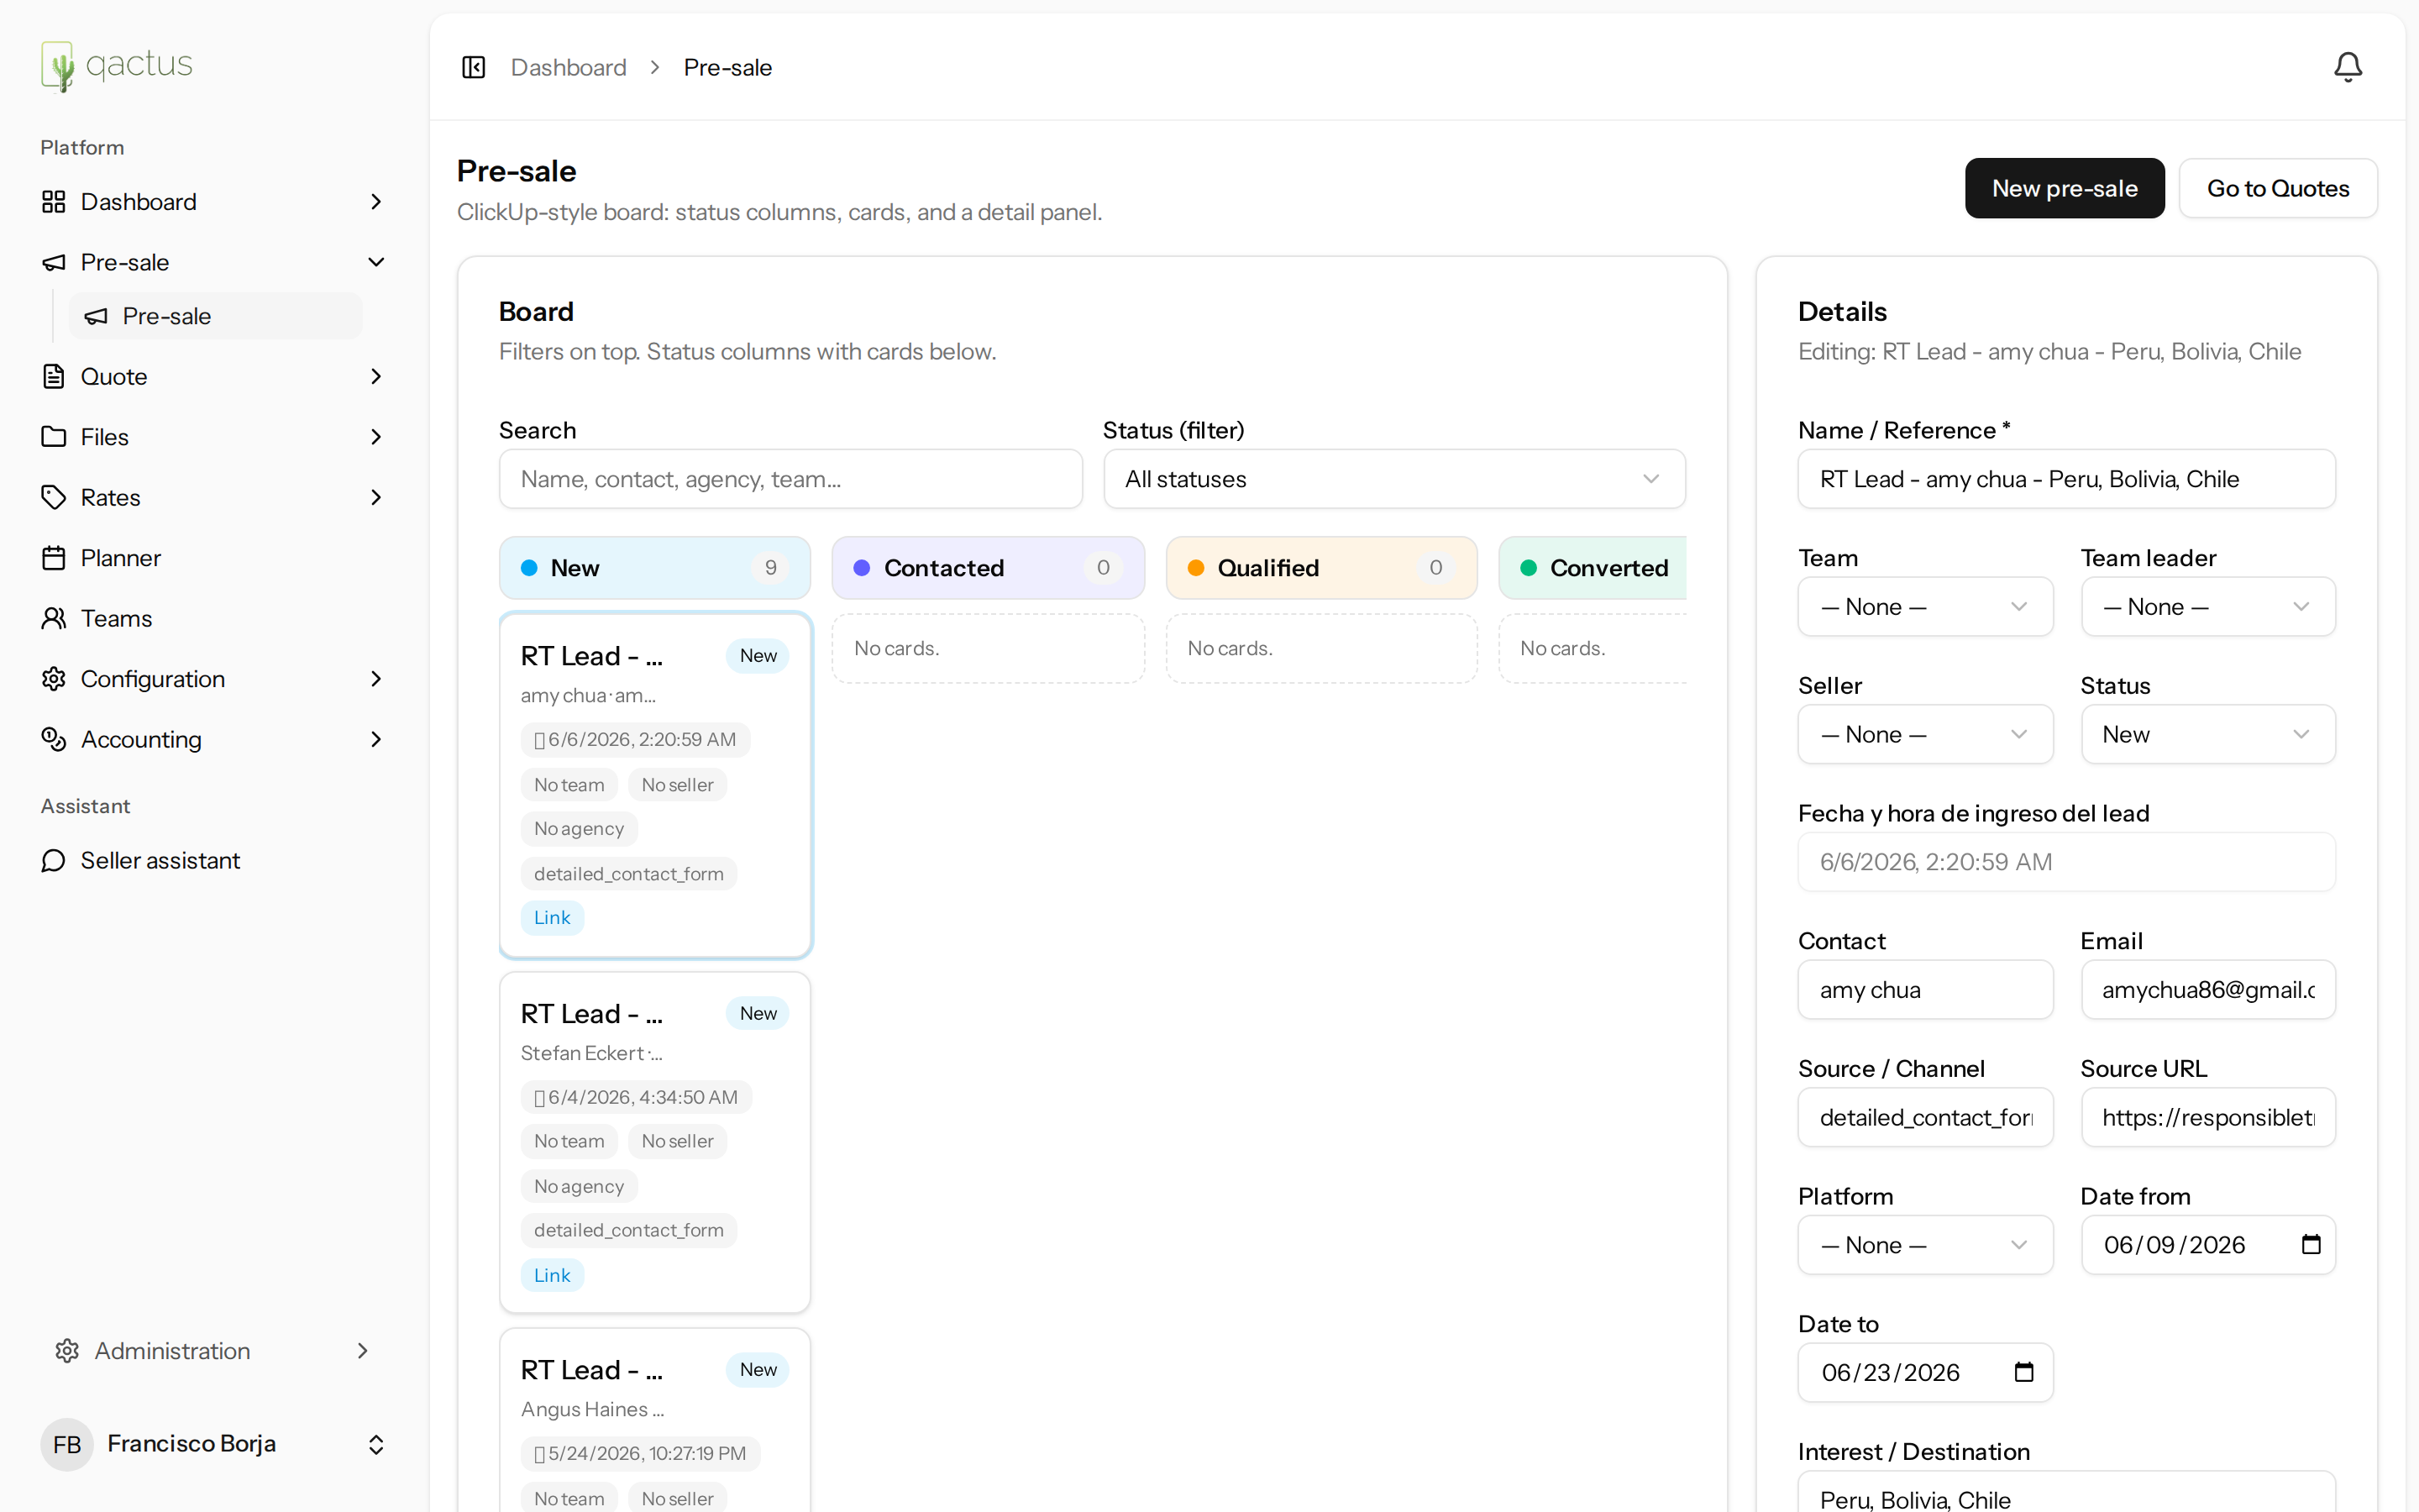
Task: Click Pre-sale in the breadcrumb
Action: [727, 67]
